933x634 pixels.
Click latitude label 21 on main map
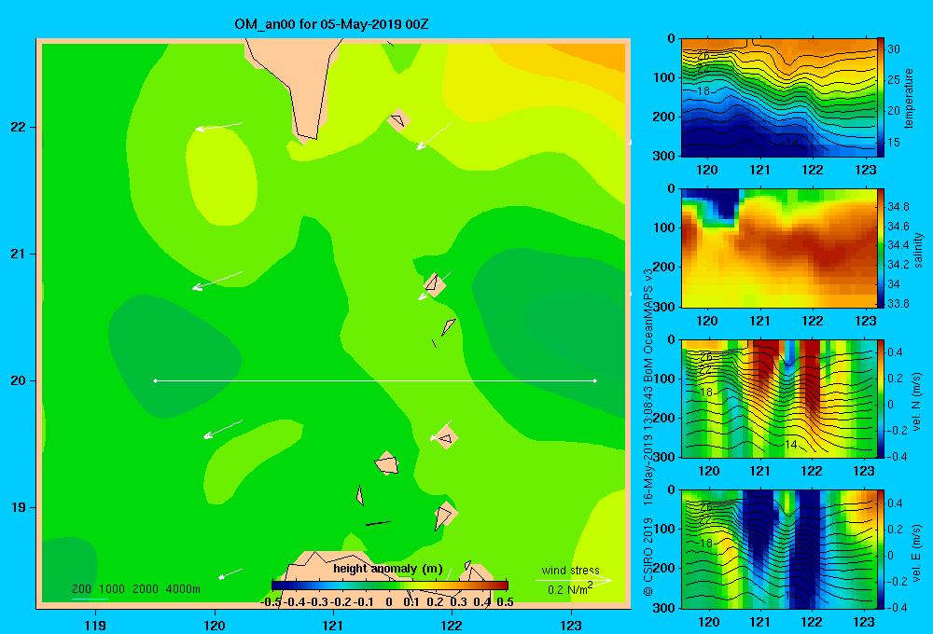[19, 254]
